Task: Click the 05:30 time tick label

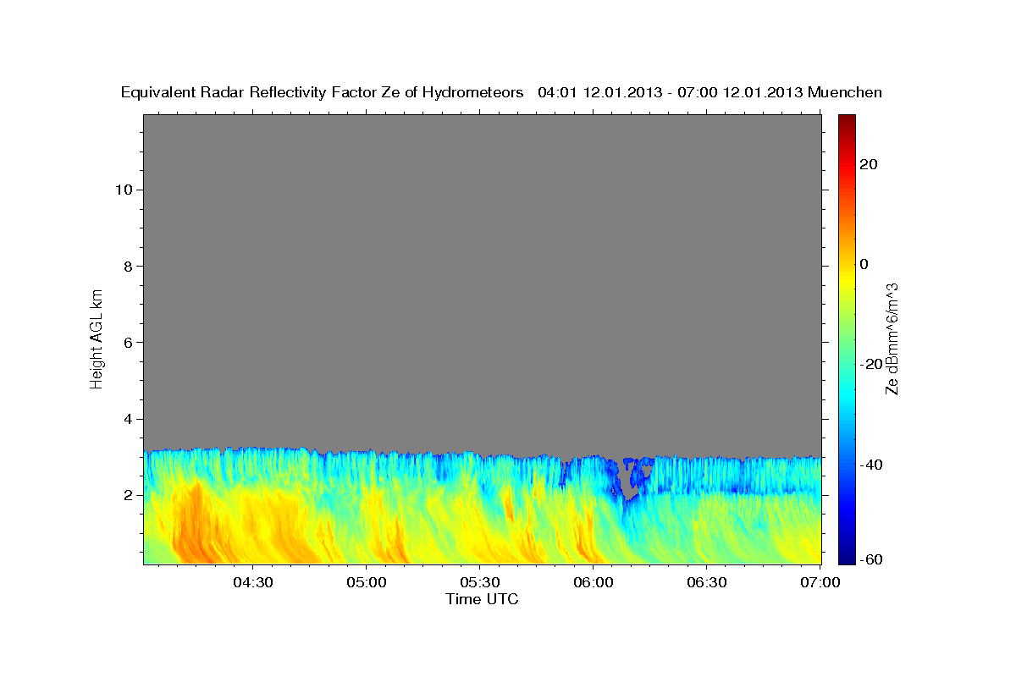Action: [x=479, y=582]
